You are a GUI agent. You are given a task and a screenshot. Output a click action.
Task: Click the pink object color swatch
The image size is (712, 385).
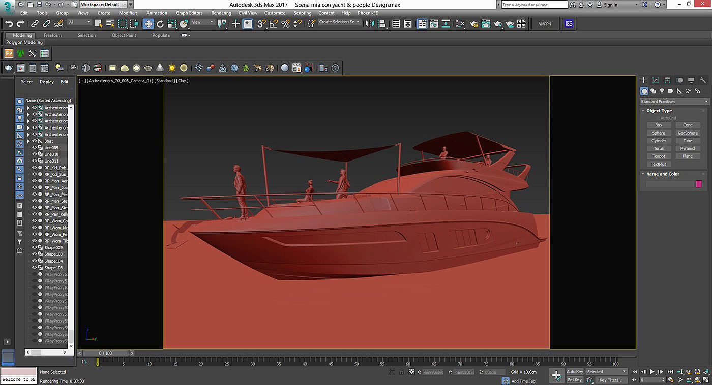[698, 184]
